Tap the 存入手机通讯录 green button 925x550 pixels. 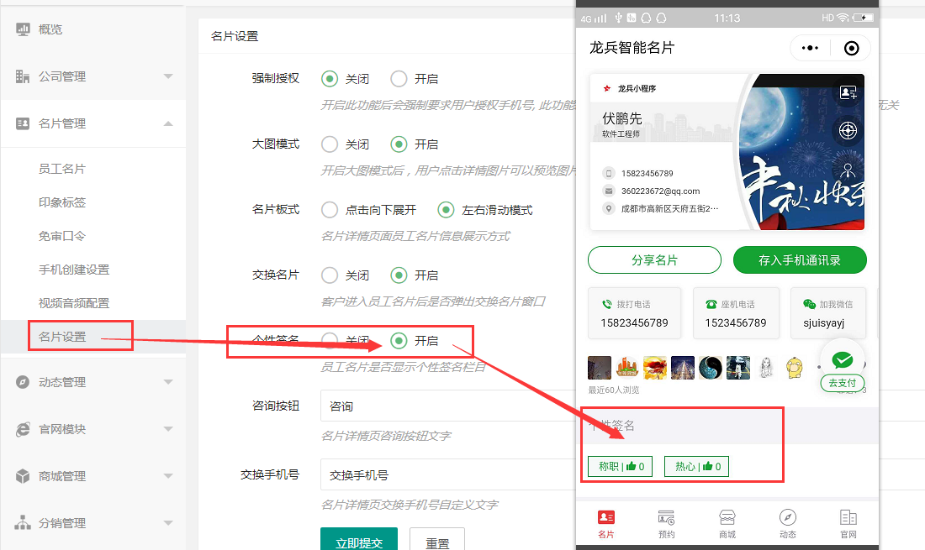[800, 260]
